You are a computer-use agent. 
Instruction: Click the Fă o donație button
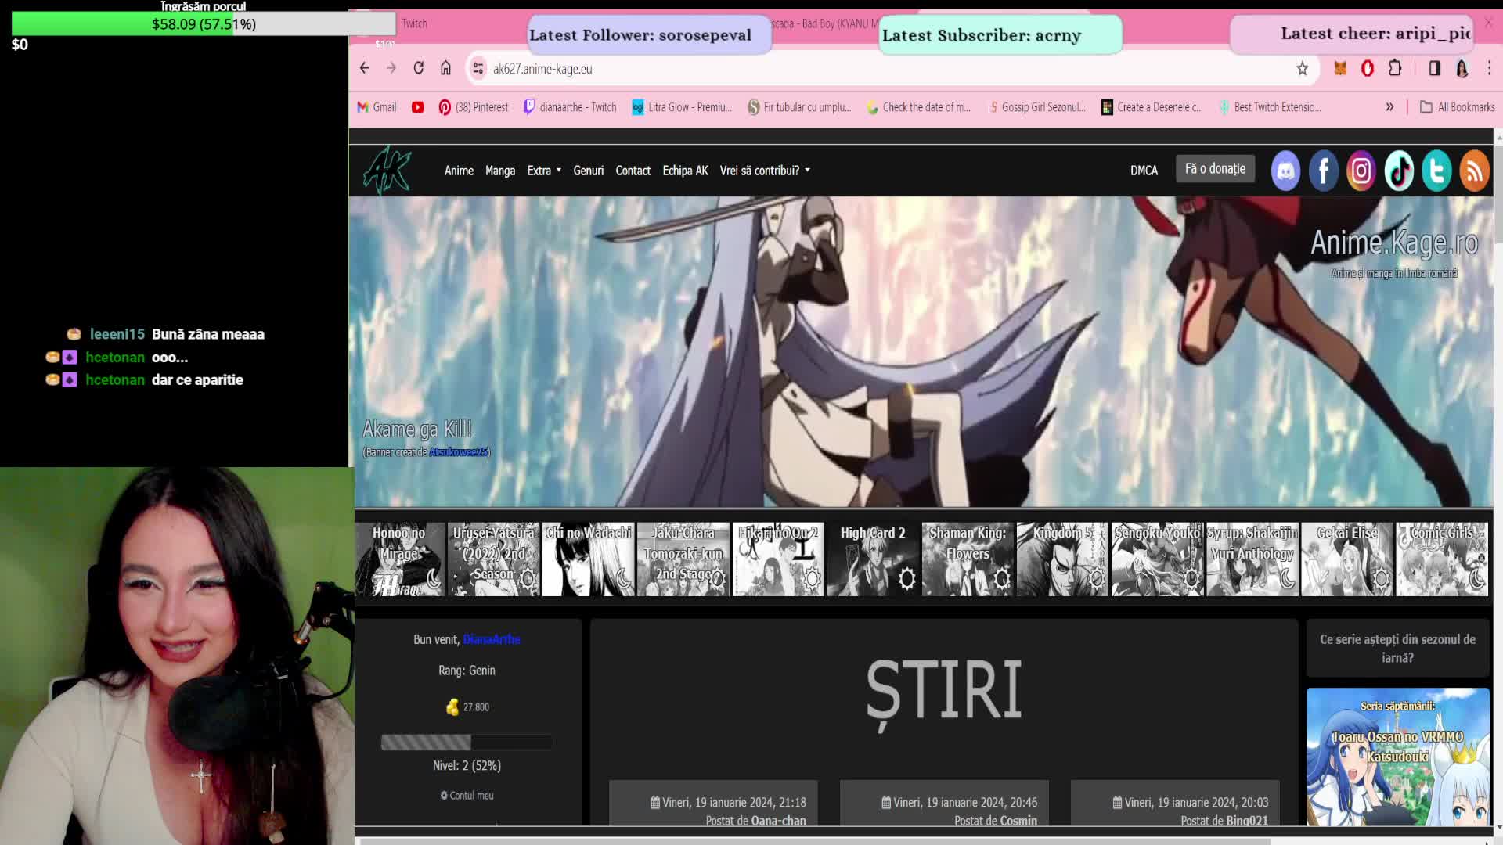tap(1215, 169)
